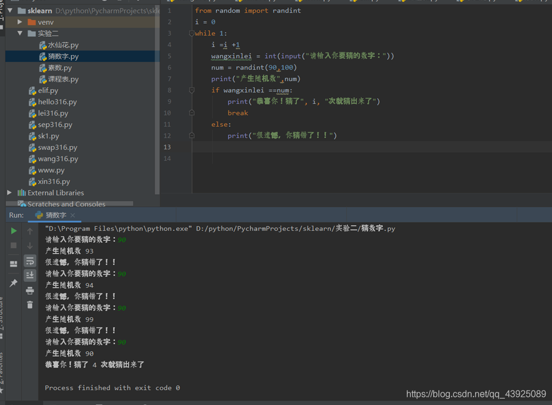Click the 实验二 folder icon
Image resolution: width=552 pixels, height=405 pixels.
pos(32,33)
